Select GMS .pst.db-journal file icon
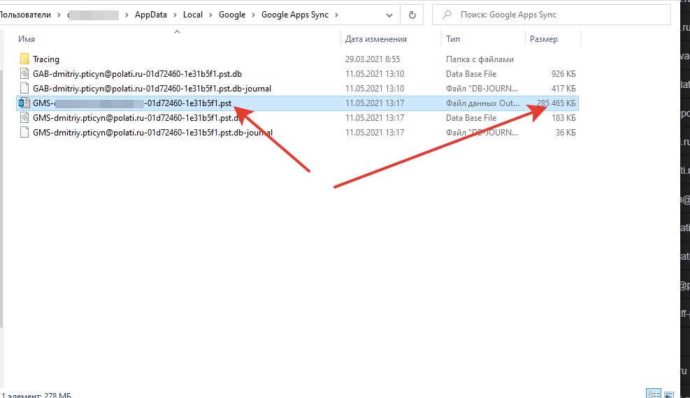The height and width of the screenshot is (398, 690). tap(24, 132)
